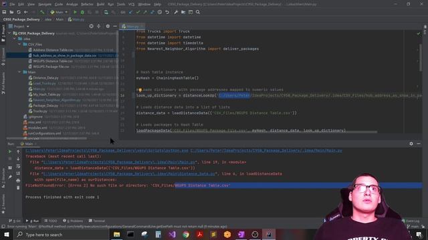Open the Git history clock icon

160,12
